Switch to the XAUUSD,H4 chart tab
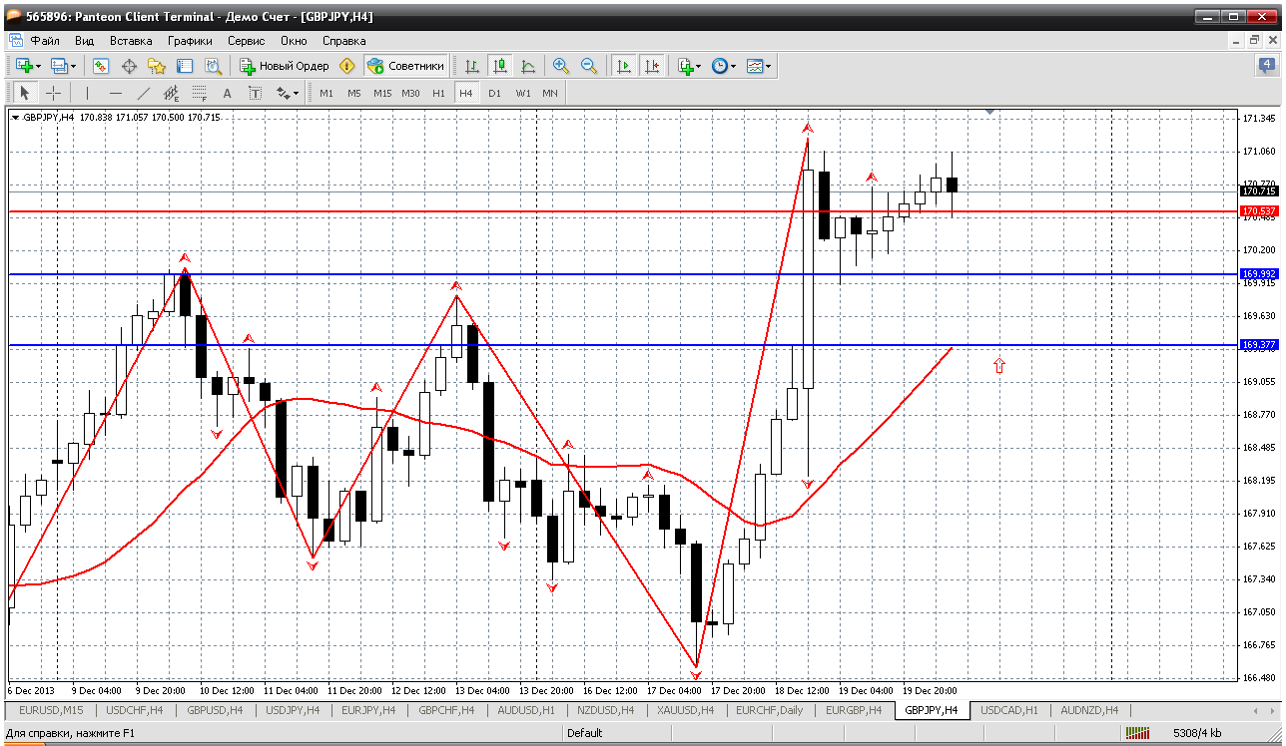 click(x=684, y=710)
